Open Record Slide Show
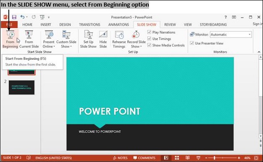This screenshot has width=263, height=162. coord(136,39)
